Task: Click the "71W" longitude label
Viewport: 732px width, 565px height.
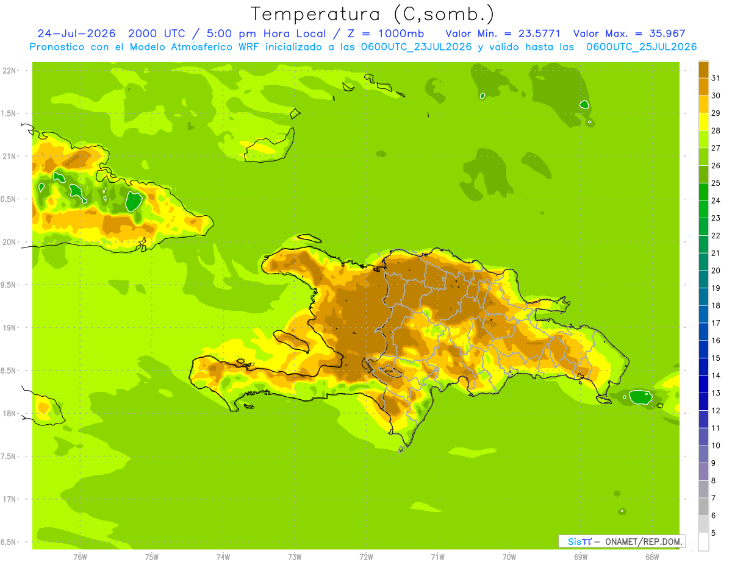Action: (437, 556)
